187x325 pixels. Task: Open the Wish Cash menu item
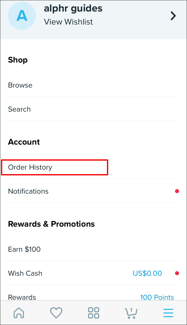click(x=25, y=273)
